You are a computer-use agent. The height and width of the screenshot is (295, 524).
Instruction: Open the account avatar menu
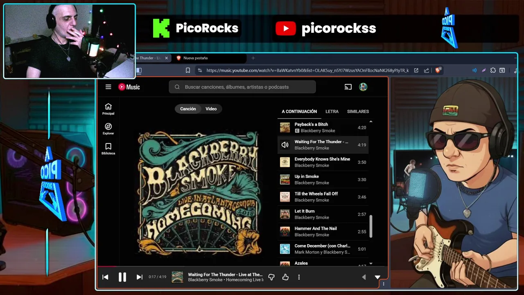(363, 87)
